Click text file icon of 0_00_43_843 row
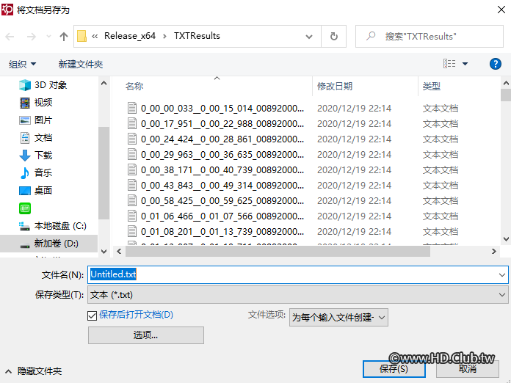 point(132,185)
